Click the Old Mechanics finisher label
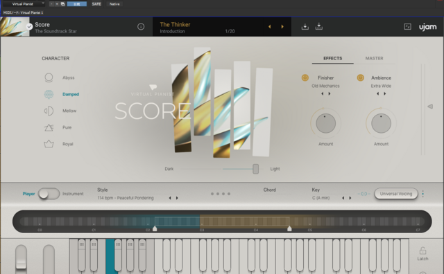This screenshot has height=274, width=444. tap(325, 86)
